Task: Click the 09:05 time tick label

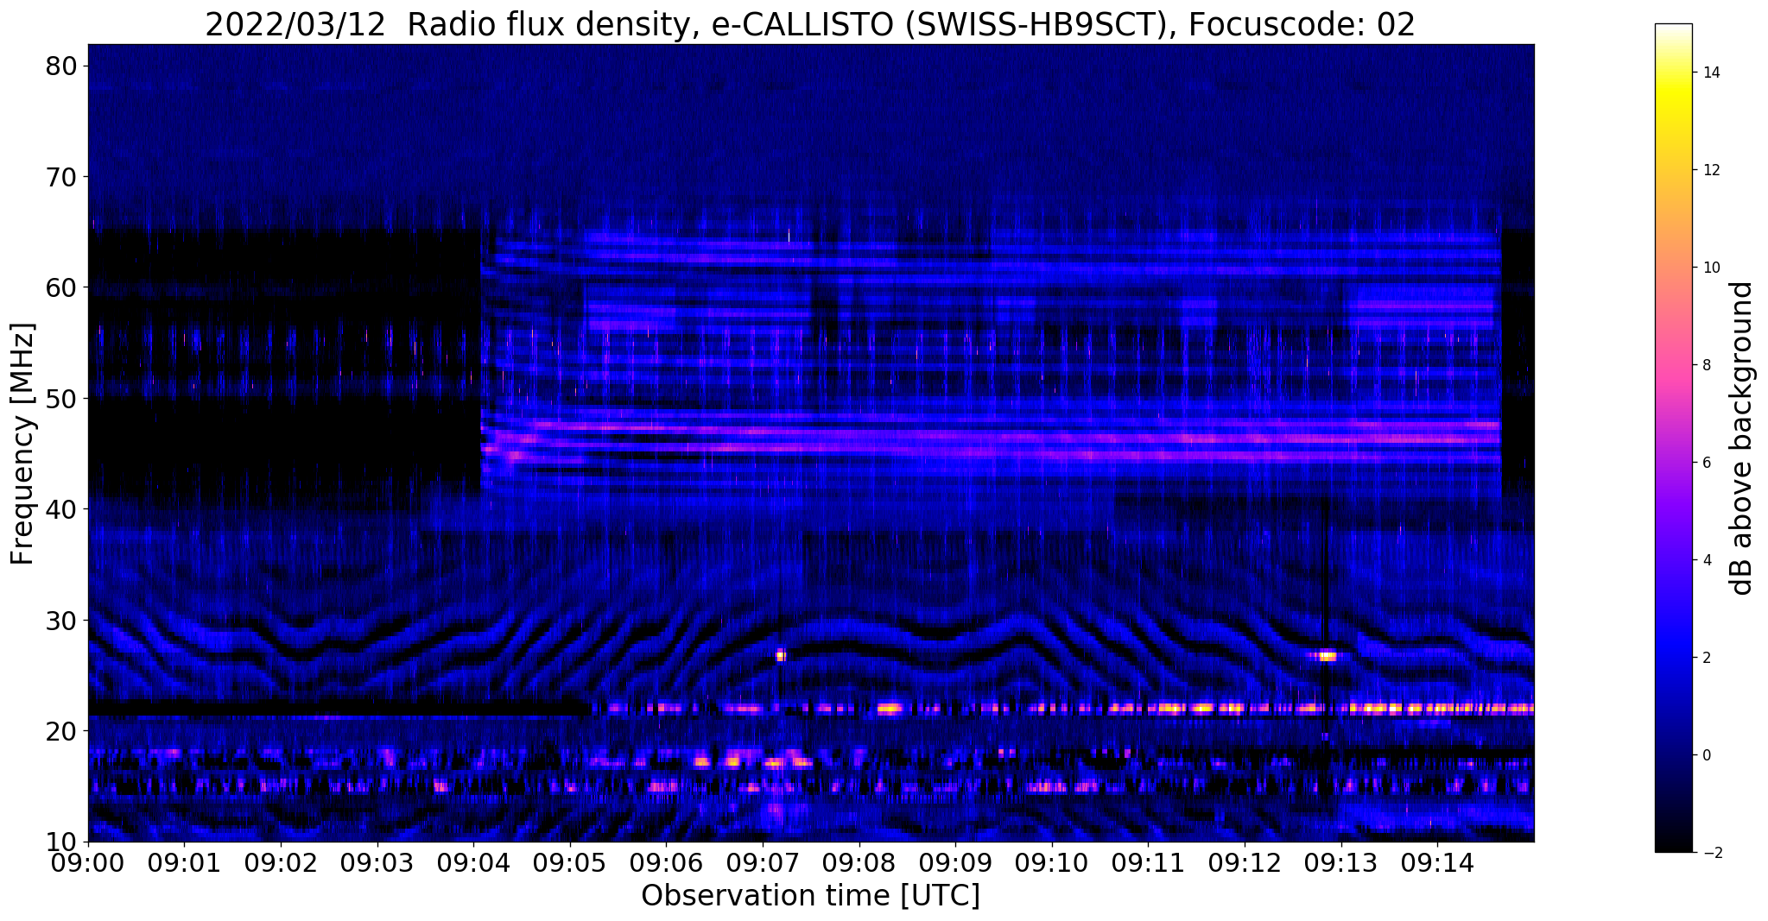Action: coord(570,861)
